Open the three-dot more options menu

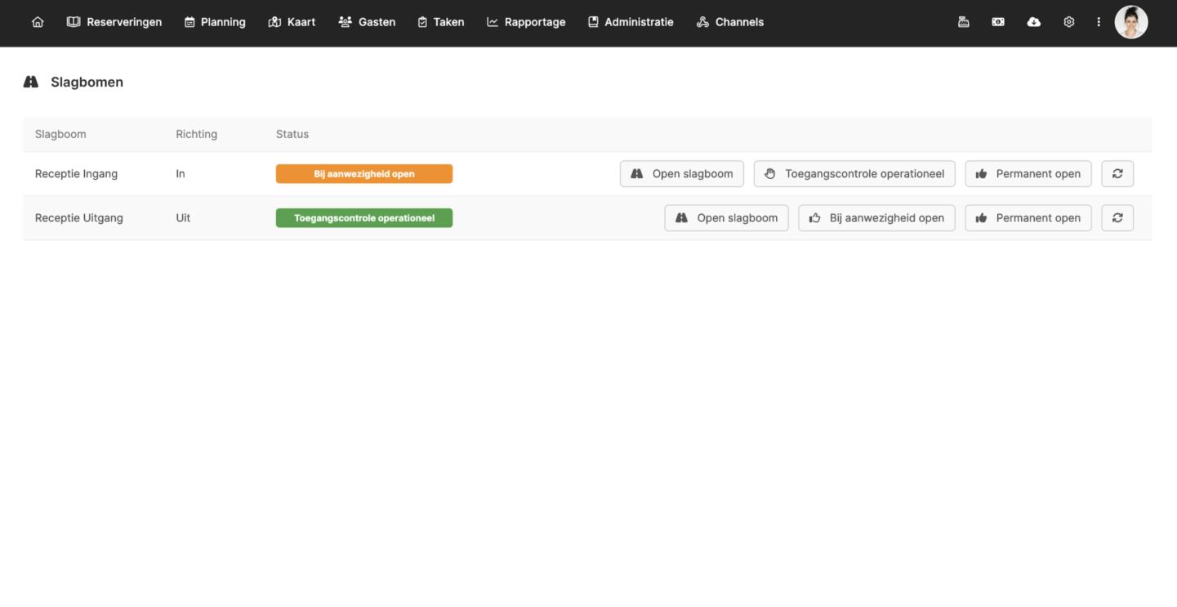pyautogui.click(x=1099, y=22)
